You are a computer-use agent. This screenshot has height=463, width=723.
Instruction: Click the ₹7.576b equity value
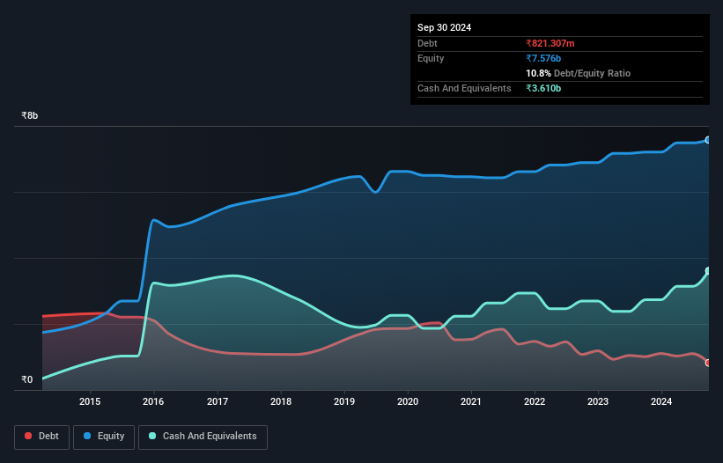(543, 58)
